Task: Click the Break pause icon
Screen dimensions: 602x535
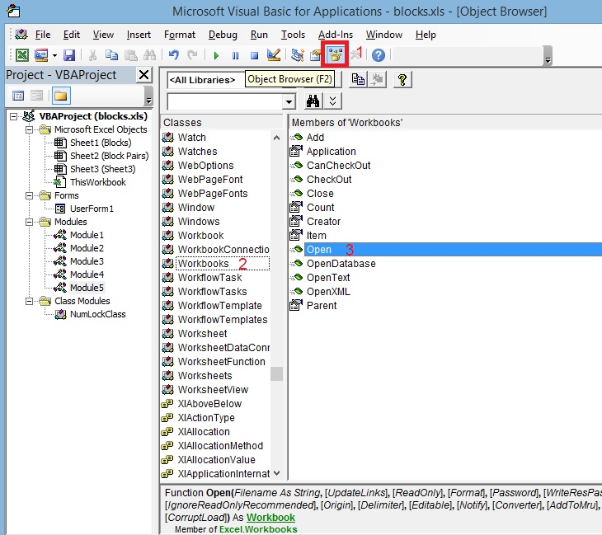Action: (235, 56)
